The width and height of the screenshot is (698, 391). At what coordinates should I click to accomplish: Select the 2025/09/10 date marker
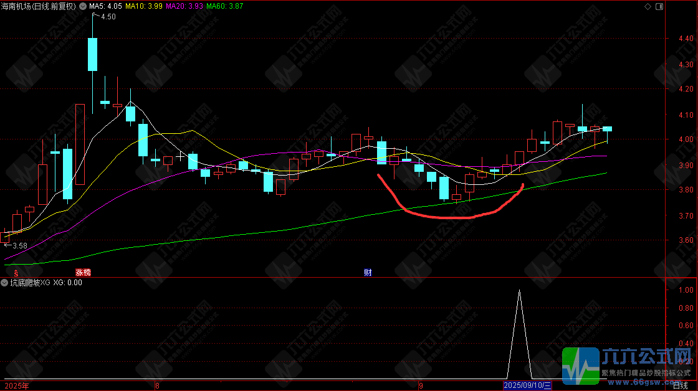pyautogui.click(x=527, y=385)
